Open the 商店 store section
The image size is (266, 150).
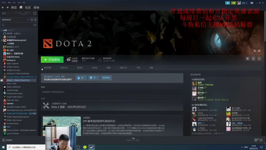click(x=14, y=7)
